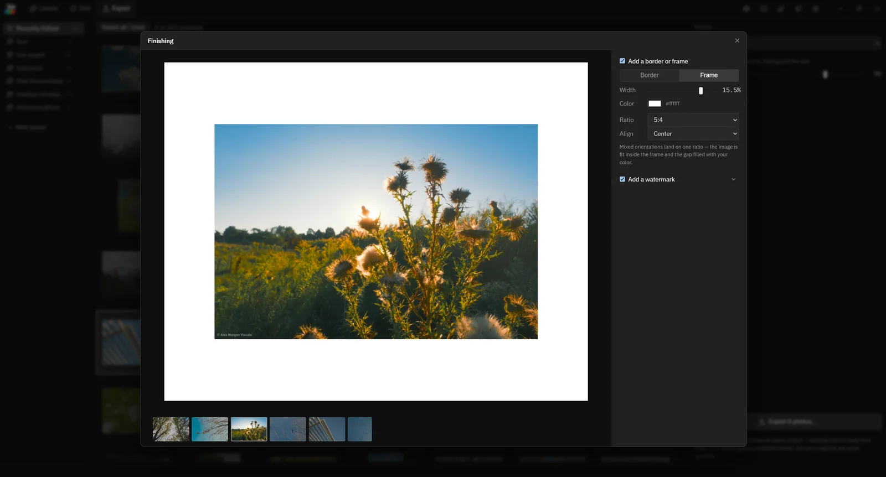886x477 pixels.
Task: Select the Frame tab
Action: point(709,75)
